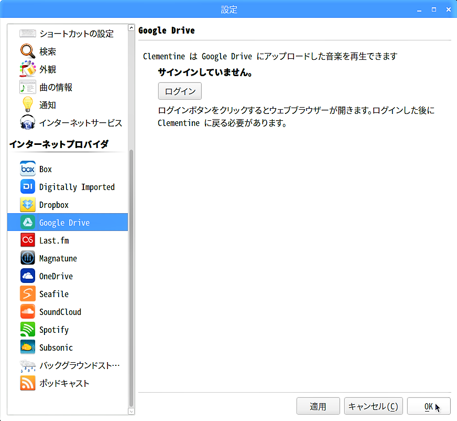Click the appearance (外観) paint icon
The height and width of the screenshot is (421, 457).
click(28, 69)
